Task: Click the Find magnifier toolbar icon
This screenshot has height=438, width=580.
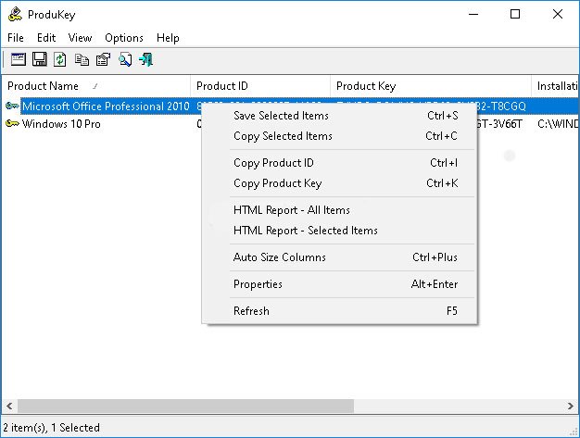Action: coord(124,60)
